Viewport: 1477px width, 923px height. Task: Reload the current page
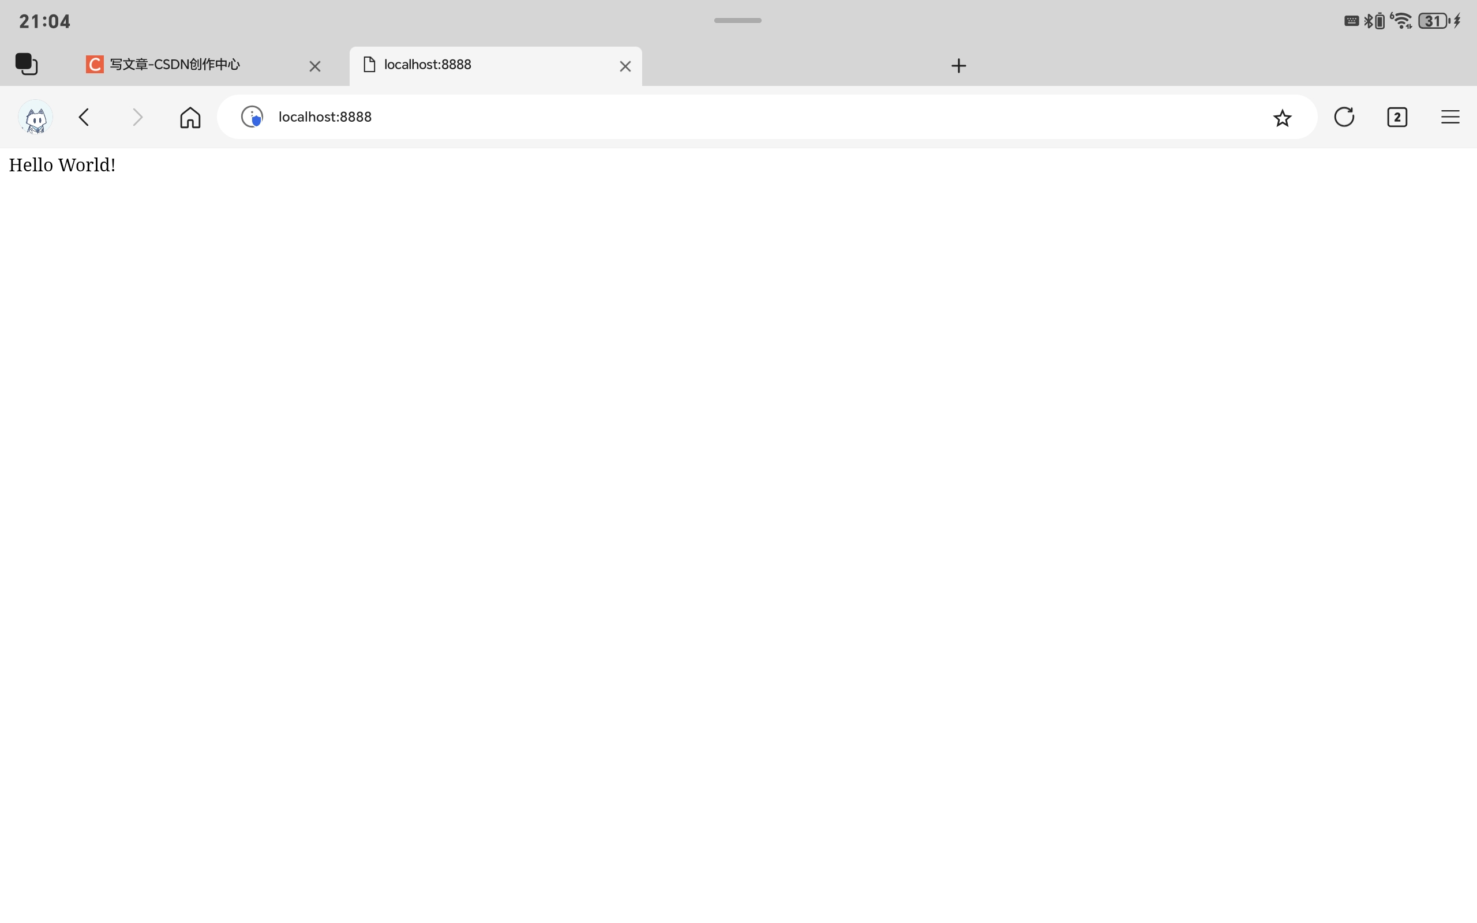[x=1344, y=117]
